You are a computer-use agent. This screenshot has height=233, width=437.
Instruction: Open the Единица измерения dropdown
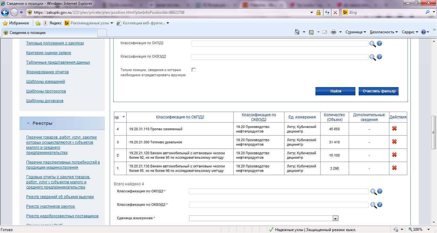click(335, 218)
